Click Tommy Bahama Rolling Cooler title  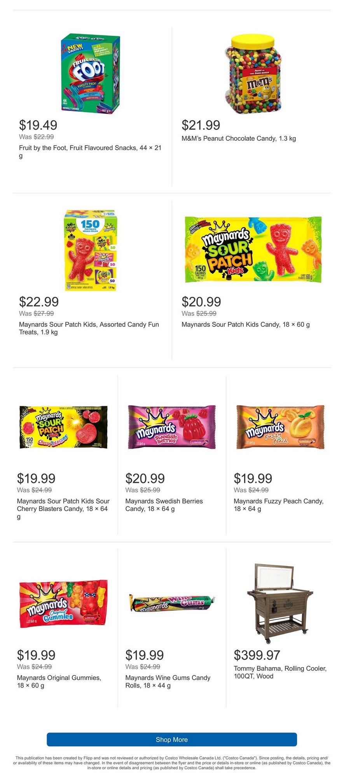[x=280, y=672]
